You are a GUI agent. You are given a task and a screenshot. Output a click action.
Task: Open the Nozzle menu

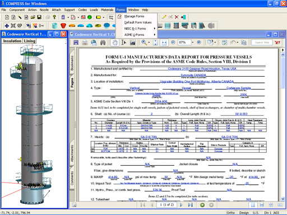click(44, 10)
